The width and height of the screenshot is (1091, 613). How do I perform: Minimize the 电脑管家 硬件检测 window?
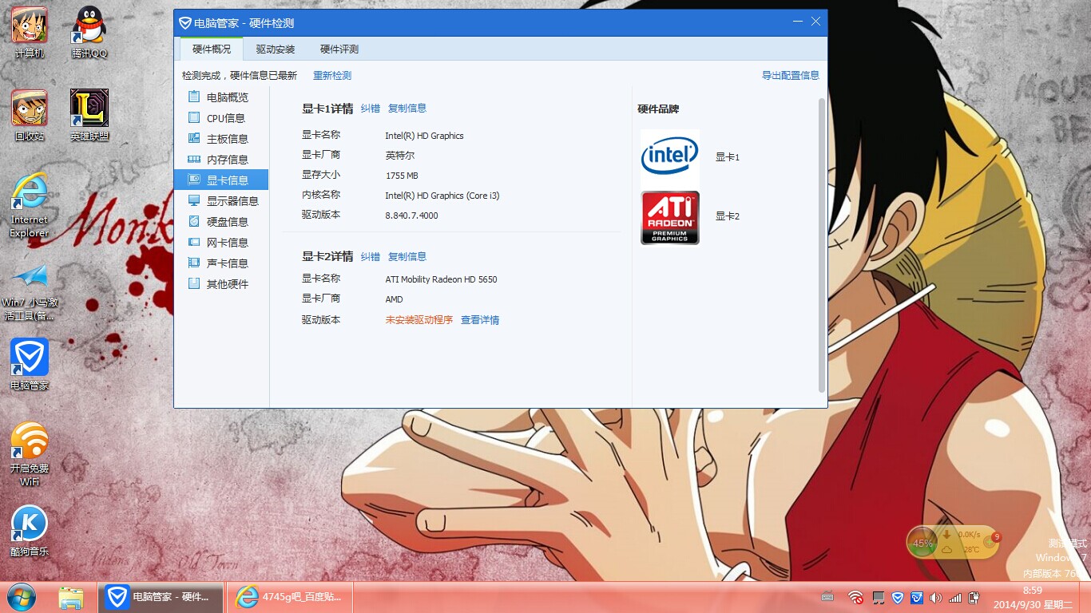coord(797,22)
